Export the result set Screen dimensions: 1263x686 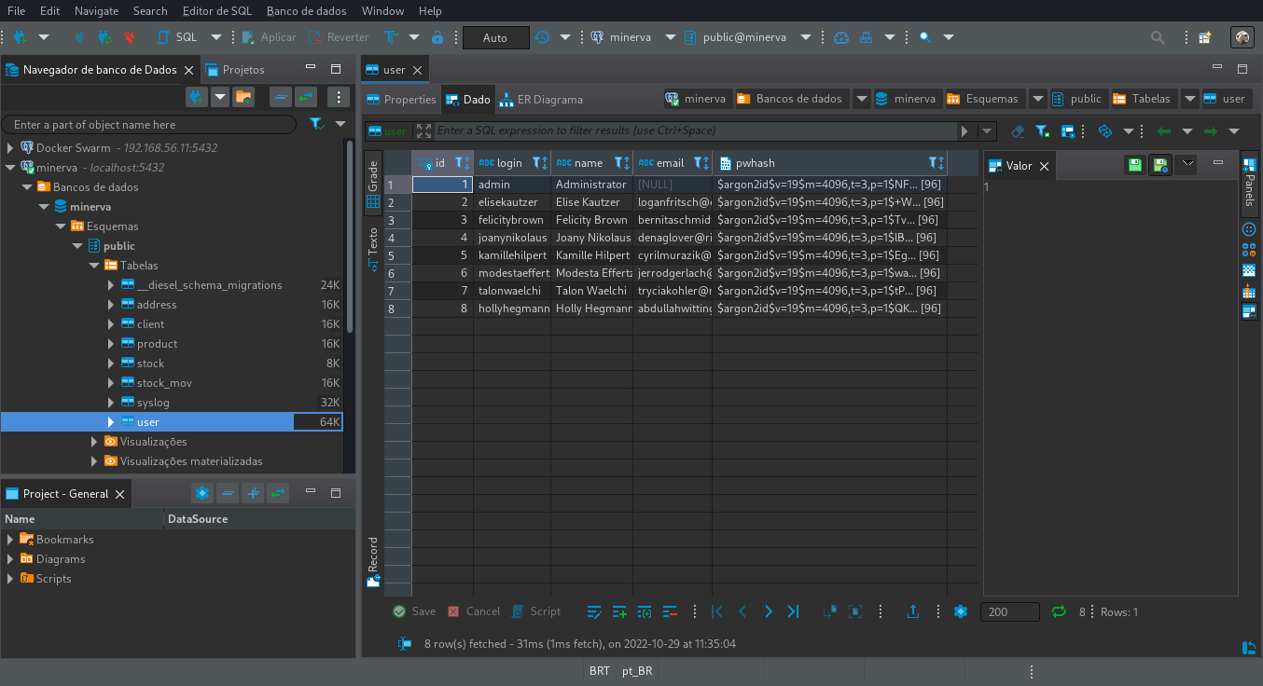pos(913,611)
